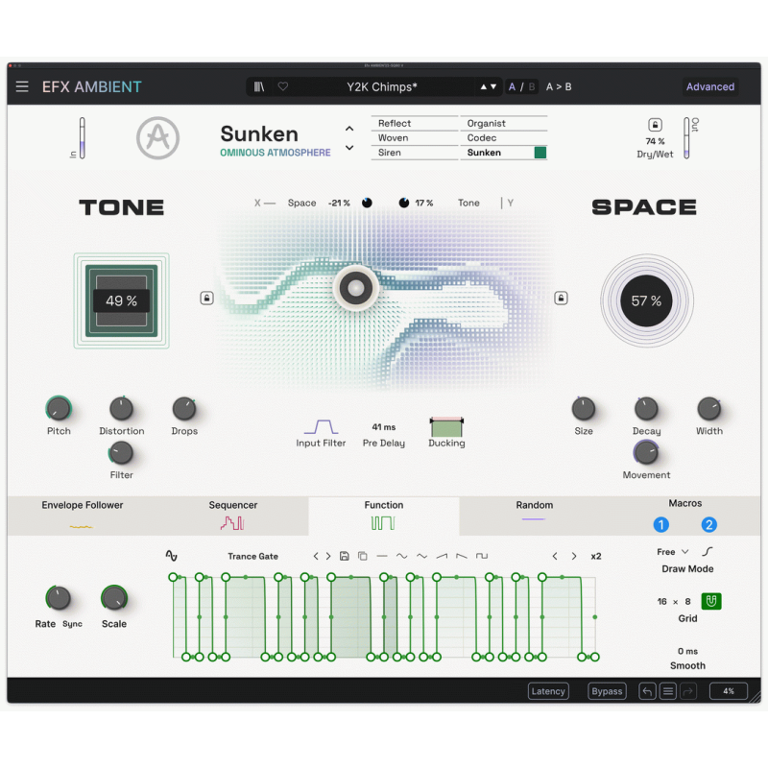
Task: Select the first sine wave shape icon
Action: tap(401, 556)
